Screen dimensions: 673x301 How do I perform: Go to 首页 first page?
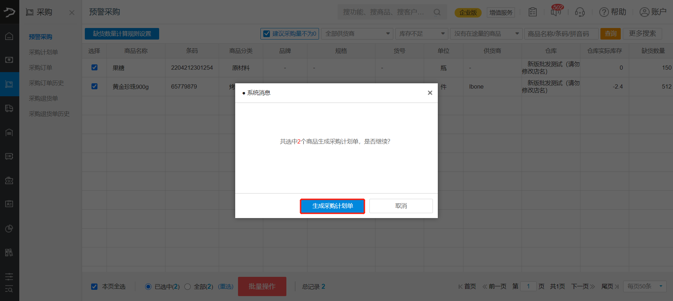(467, 286)
